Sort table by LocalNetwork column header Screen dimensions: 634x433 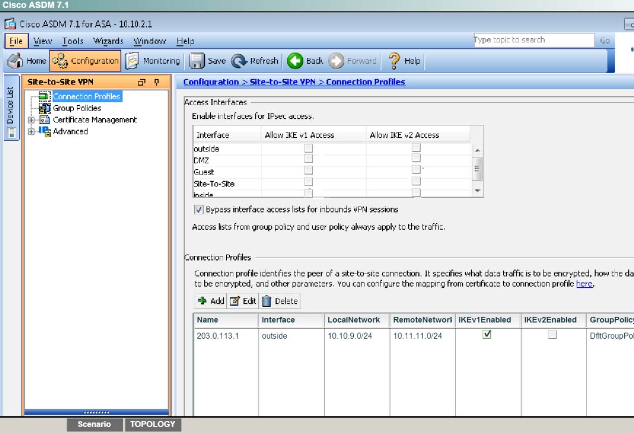pos(357,320)
